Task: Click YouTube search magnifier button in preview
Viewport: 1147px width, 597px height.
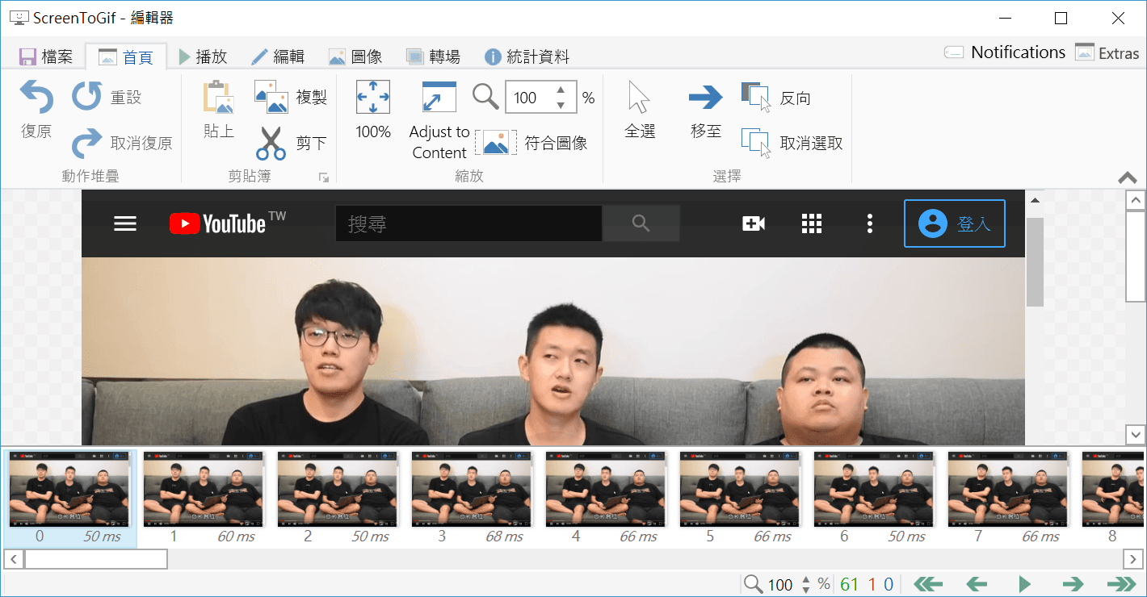Action: [641, 223]
